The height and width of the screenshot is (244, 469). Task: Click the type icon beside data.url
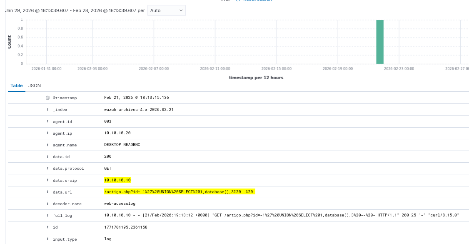point(47,192)
